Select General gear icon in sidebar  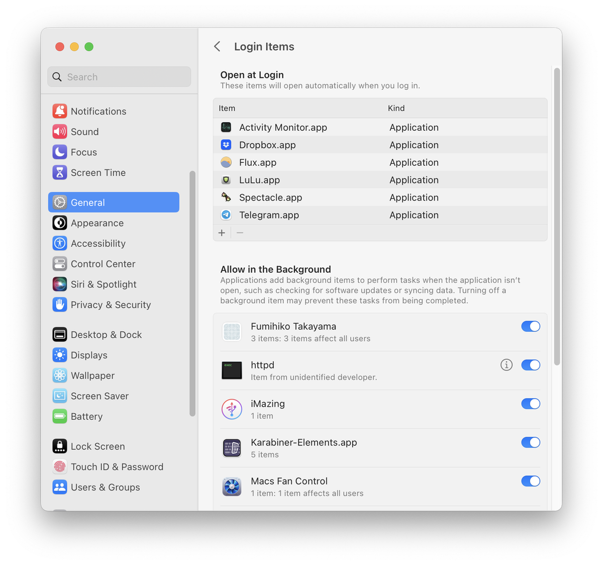click(60, 202)
